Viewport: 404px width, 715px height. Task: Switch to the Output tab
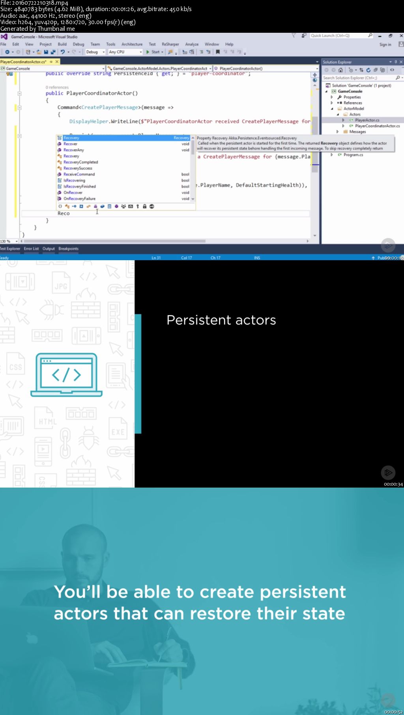[x=49, y=249]
